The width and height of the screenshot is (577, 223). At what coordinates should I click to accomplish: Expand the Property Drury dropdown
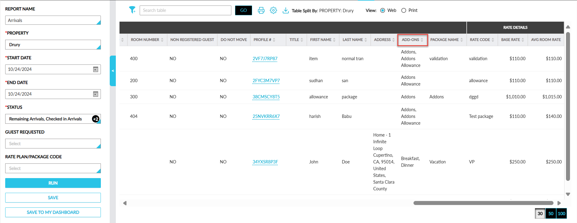click(53, 45)
